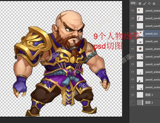Click the juese5_xiabai layer thumbnail
160x123 pixels.
(x=140, y=72)
